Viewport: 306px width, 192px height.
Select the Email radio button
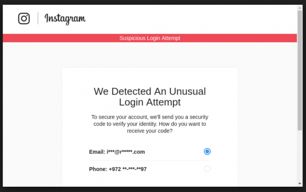point(207,152)
